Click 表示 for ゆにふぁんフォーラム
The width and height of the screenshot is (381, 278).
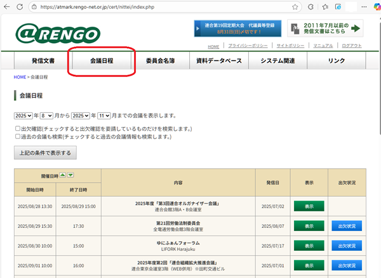coord(309,246)
